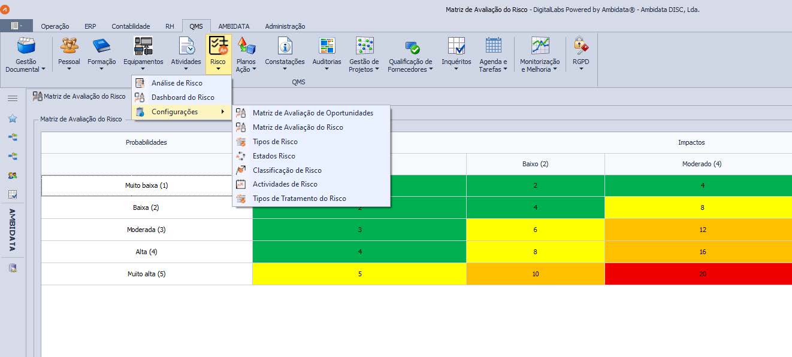The width and height of the screenshot is (792, 357).
Task: Select Análise de Risco menu item
Action: point(182,83)
